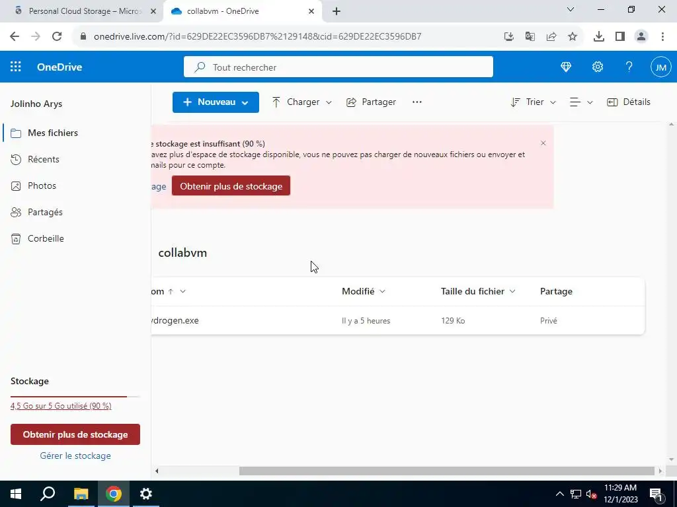Image resolution: width=677 pixels, height=507 pixels.
Task: Open OneDrive settings gear in header
Action: pyautogui.click(x=598, y=67)
